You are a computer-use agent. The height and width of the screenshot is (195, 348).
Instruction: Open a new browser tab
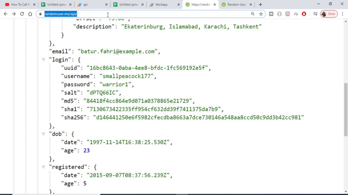click(x=260, y=4)
